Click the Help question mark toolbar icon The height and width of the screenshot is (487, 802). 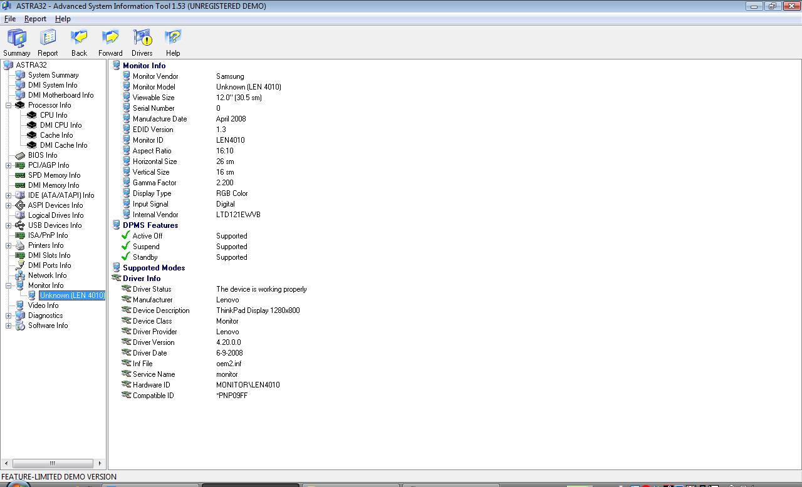173,38
